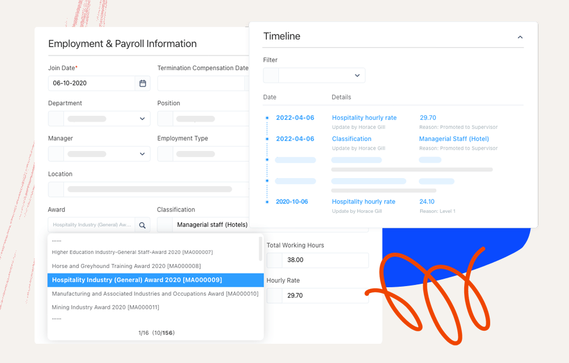Click the Location field

tap(149, 189)
